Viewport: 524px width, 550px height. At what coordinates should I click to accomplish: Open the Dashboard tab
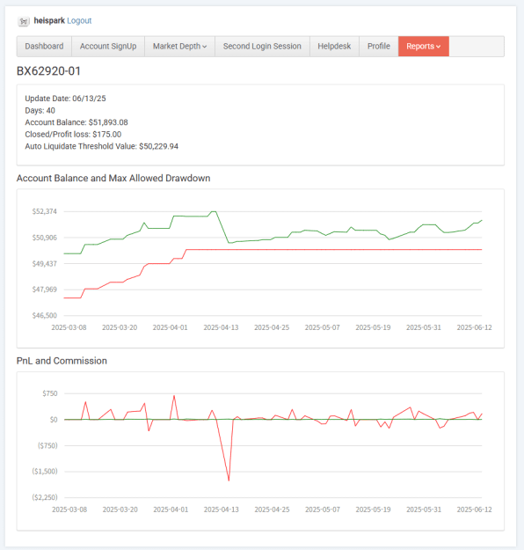[44, 47]
